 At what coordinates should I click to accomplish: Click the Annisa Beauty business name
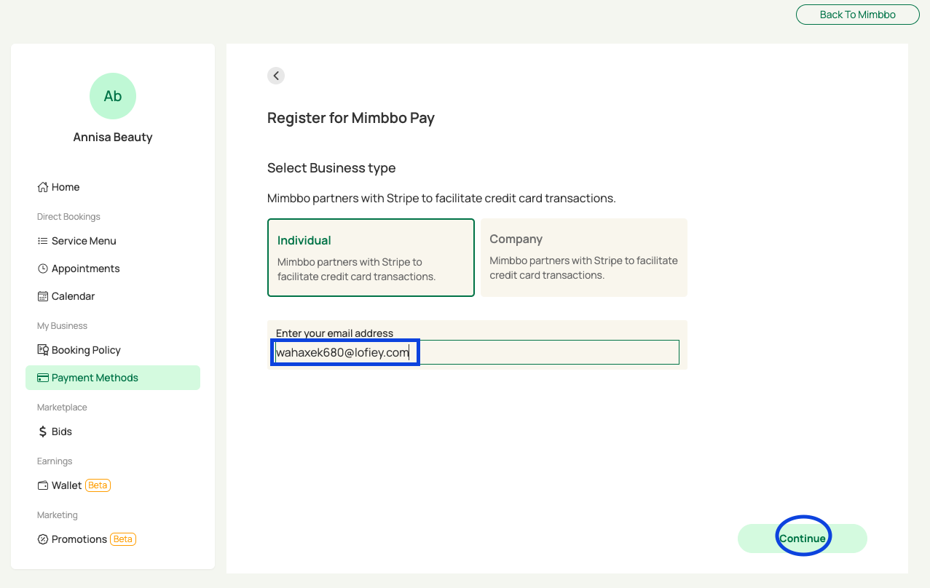point(113,137)
